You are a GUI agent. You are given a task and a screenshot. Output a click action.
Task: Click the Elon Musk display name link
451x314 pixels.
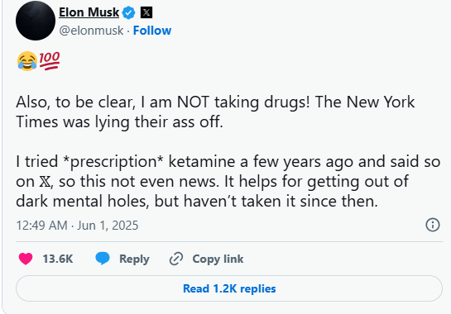(x=89, y=12)
